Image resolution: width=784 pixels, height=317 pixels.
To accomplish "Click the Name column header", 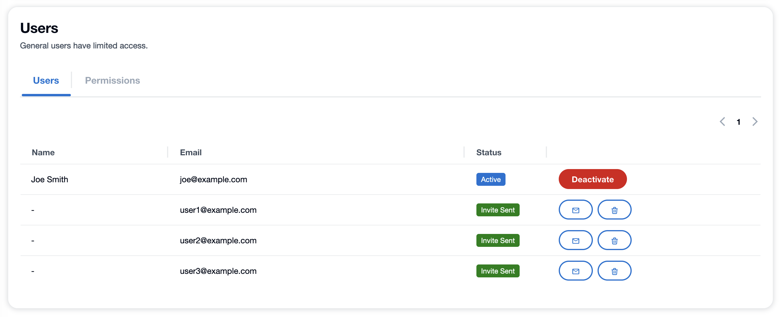I will [x=43, y=152].
